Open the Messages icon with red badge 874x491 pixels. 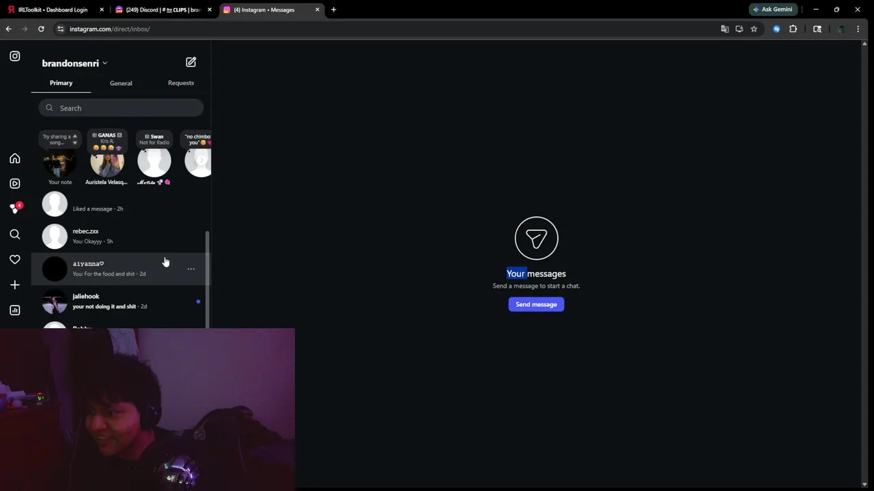[15, 208]
